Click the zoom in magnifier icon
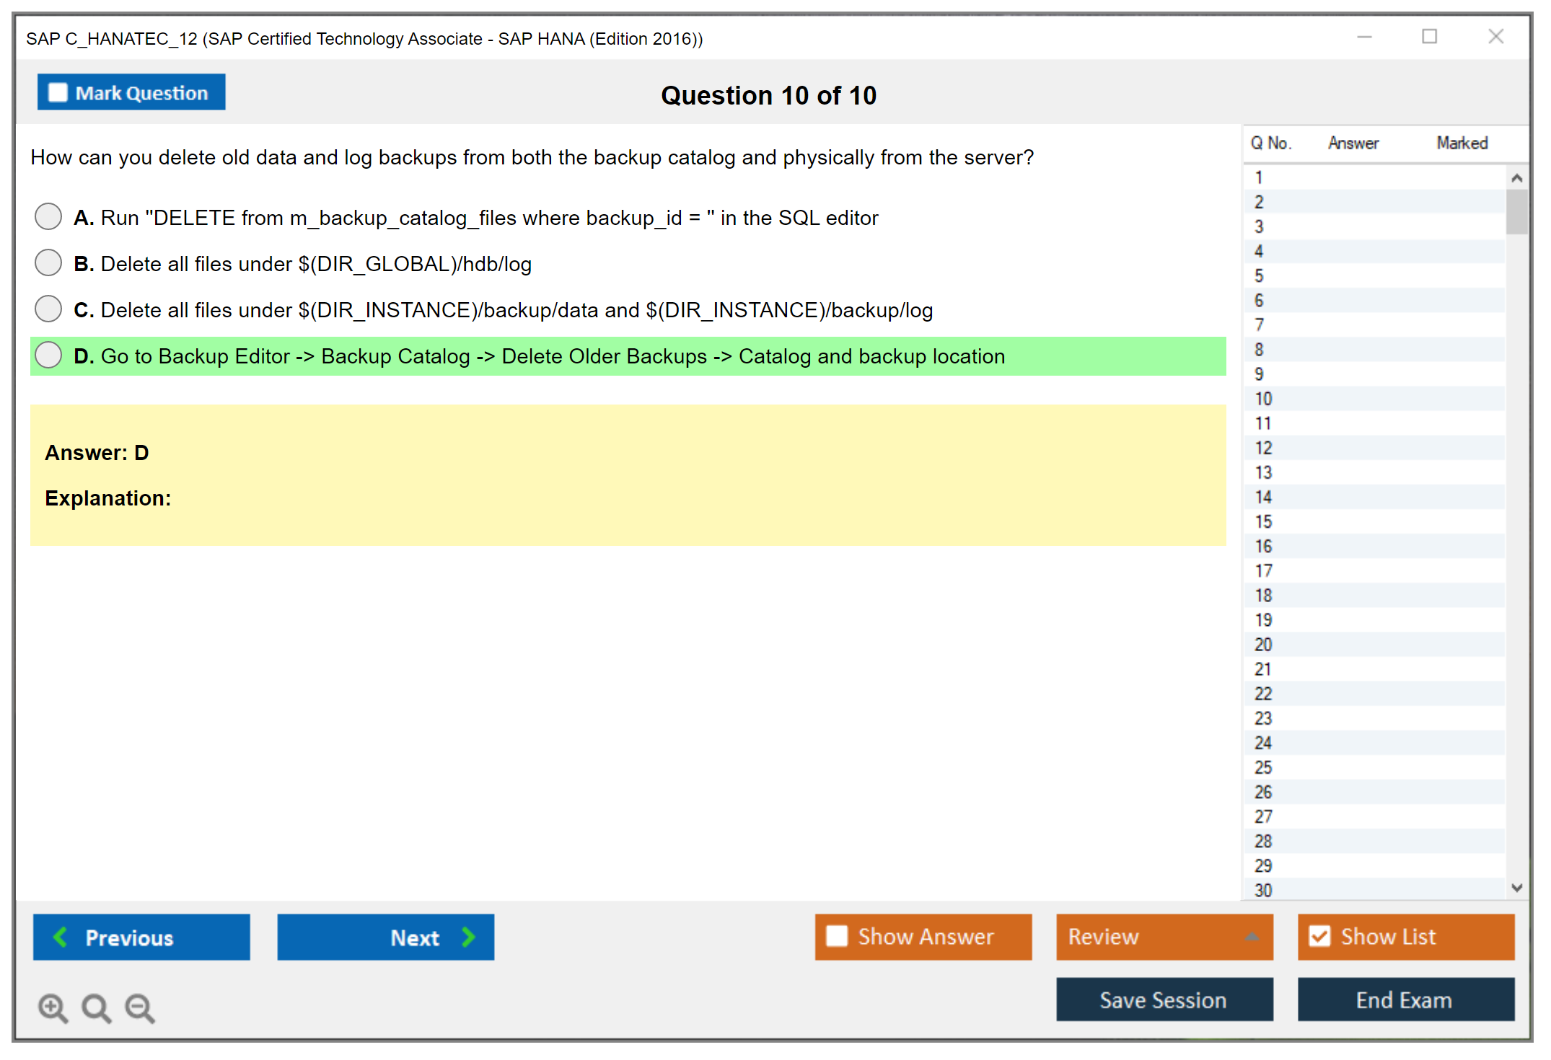 [53, 1007]
